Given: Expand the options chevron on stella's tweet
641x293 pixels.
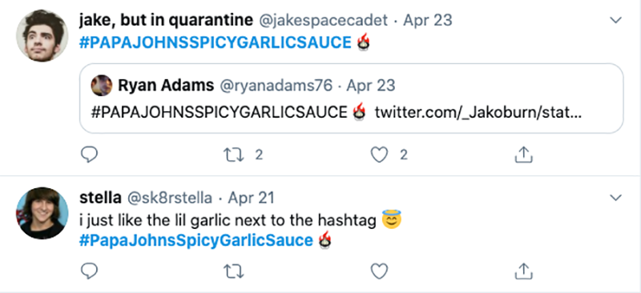Looking at the screenshot, I should (x=615, y=199).
